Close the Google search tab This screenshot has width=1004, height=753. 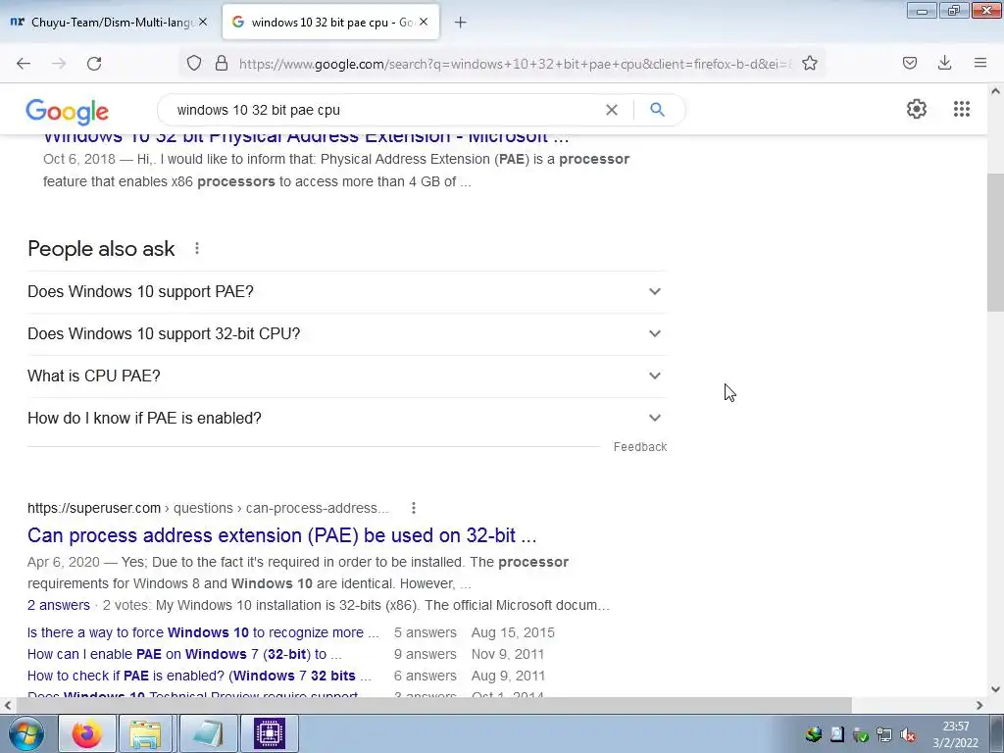click(x=424, y=22)
